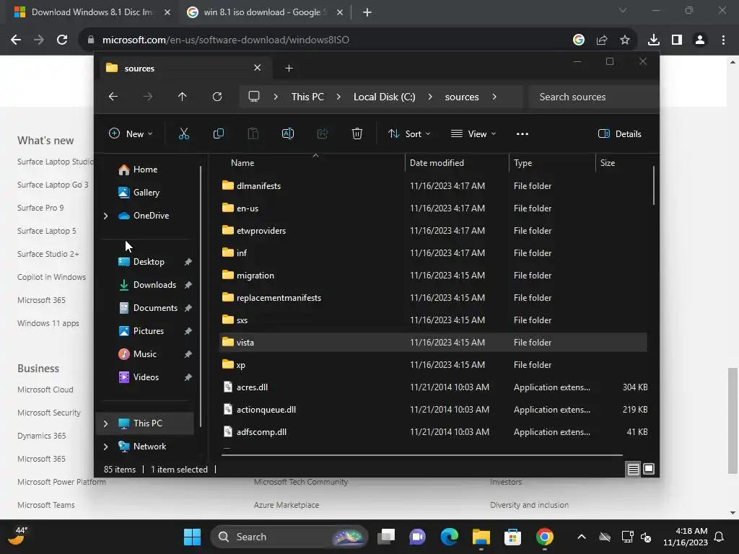Click the PC monitor icon in address bar
This screenshot has height=554, width=739.
coord(253,97)
